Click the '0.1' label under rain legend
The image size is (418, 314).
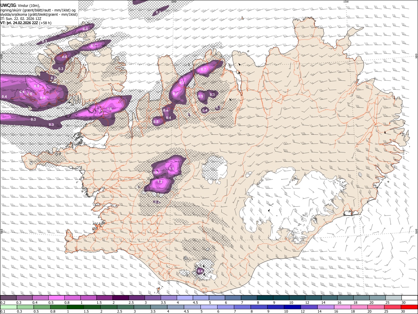point(2,311)
